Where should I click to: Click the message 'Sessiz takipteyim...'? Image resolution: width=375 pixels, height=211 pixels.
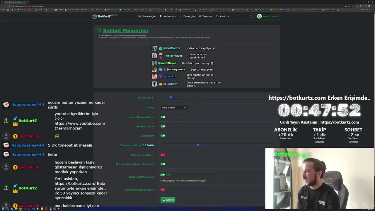pos(203,70)
